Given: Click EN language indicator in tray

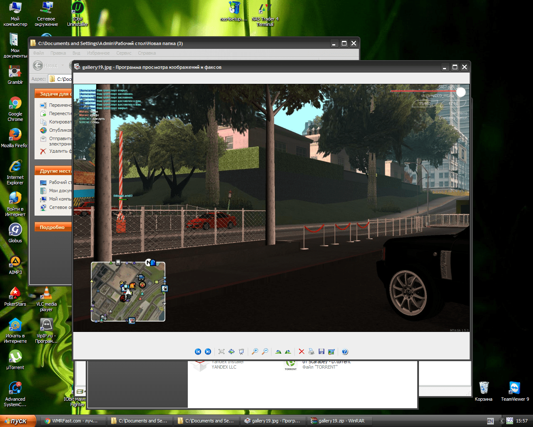Looking at the screenshot, I should tap(490, 421).
